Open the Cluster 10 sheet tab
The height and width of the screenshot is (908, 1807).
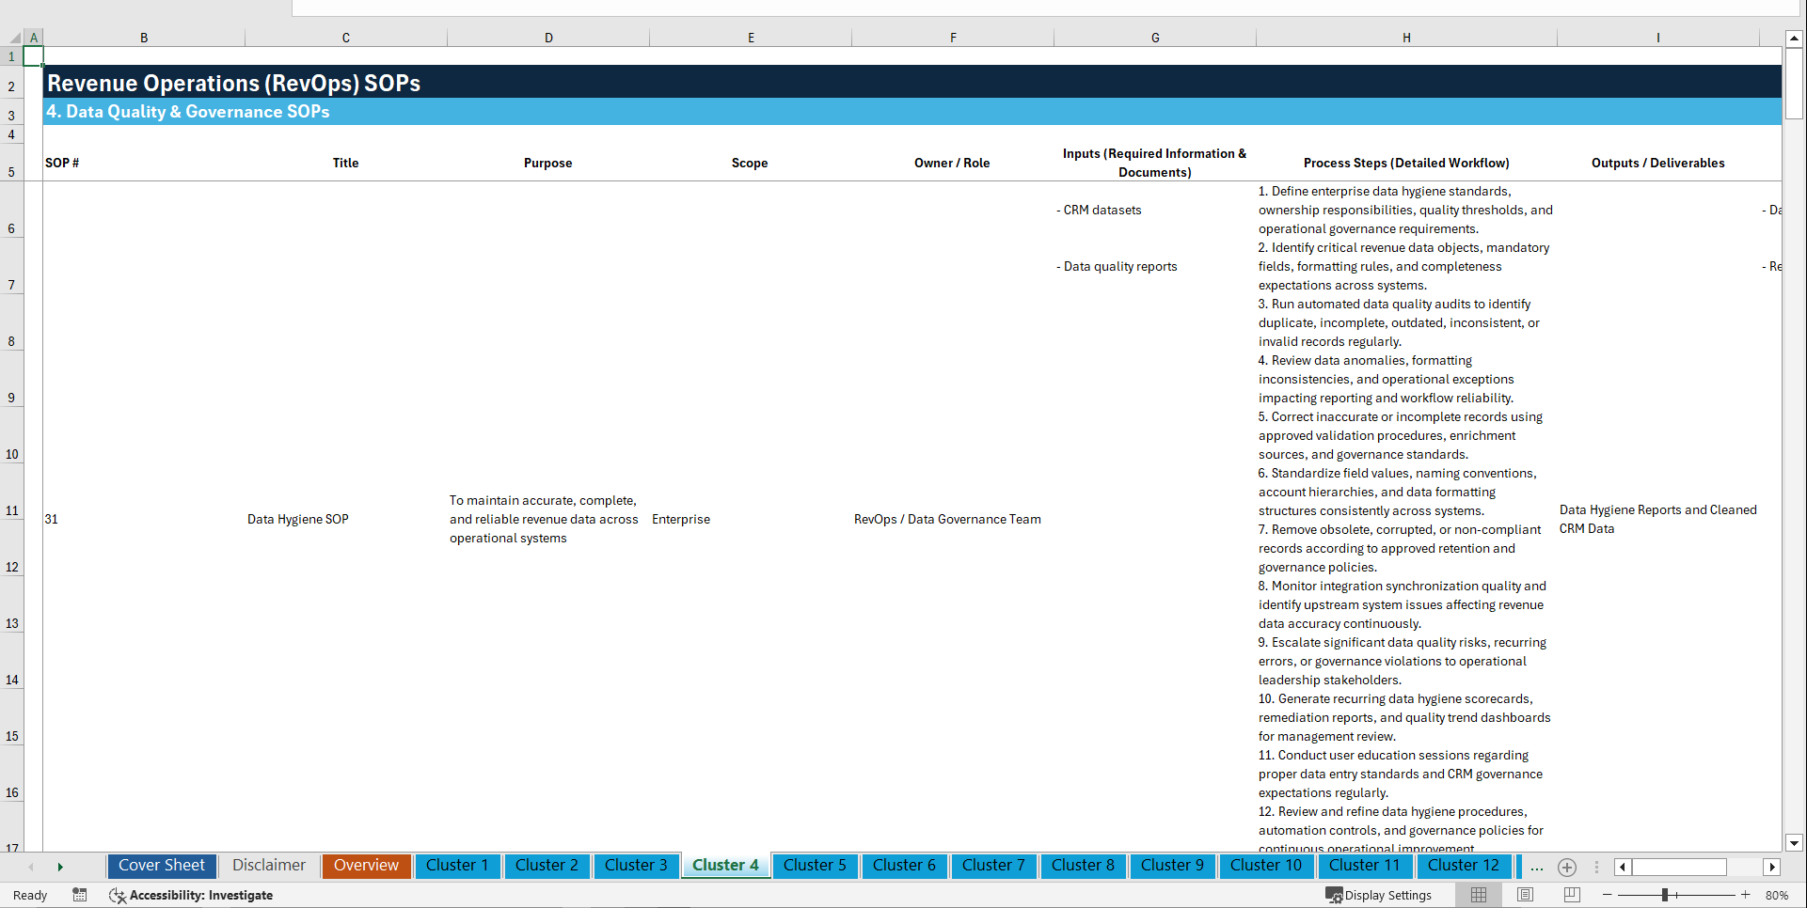click(x=1266, y=866)
